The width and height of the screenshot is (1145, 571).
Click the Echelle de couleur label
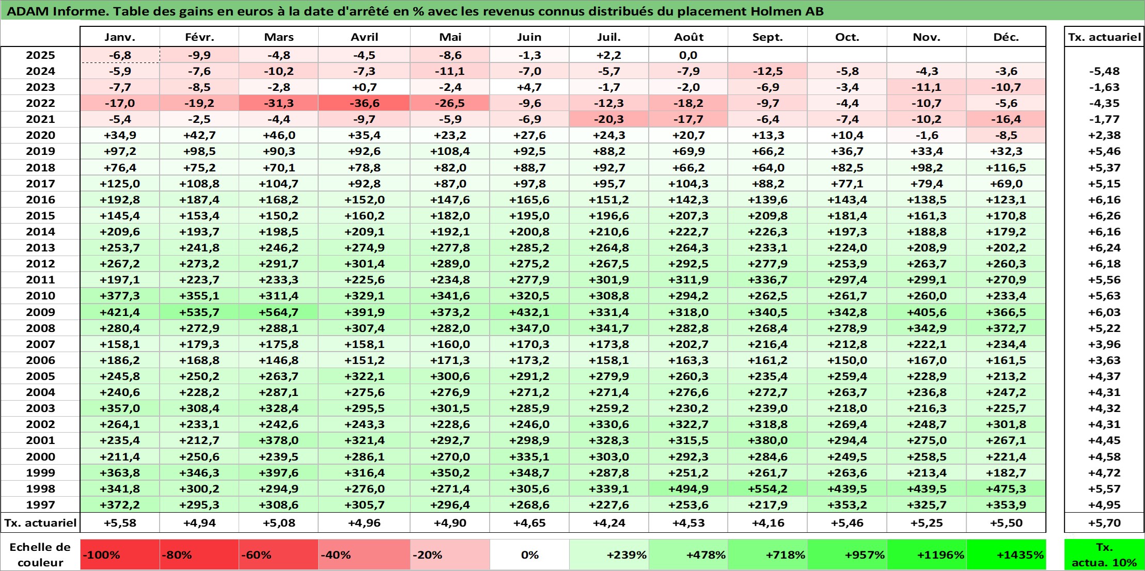40,555
